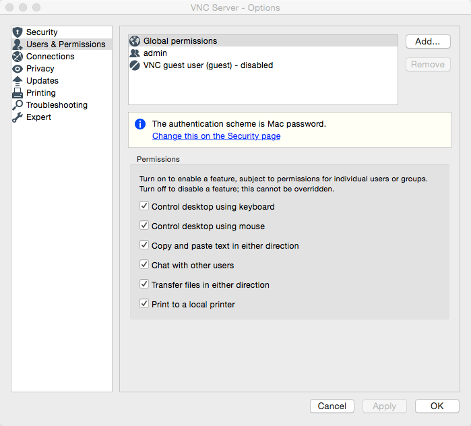
Task: Click the authentication scheme Mac password text
Action: click(x=239, y=124)
